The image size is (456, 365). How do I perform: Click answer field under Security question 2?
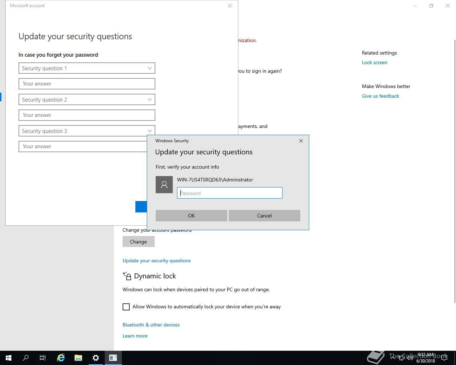click(x=87, y=115)
